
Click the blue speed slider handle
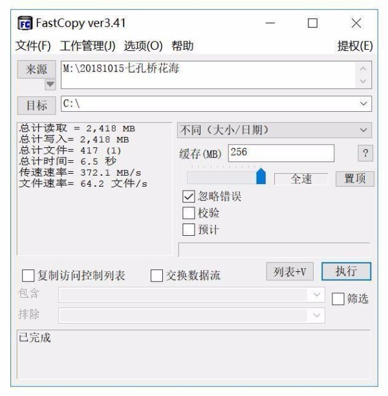261,176
